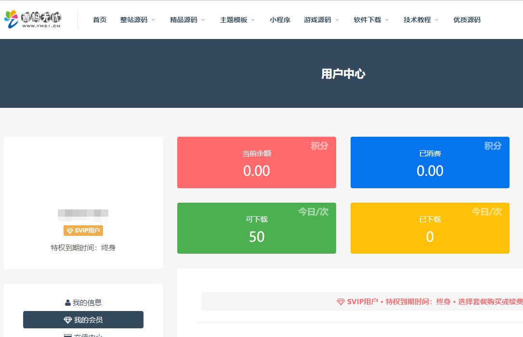The image size is (523, 337).
Task: Click the 特权到期时间：终身 text
Action: (x=83, y=247)
